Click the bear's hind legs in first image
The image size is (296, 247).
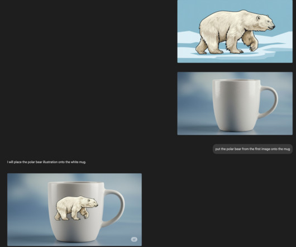coord(203,46)
